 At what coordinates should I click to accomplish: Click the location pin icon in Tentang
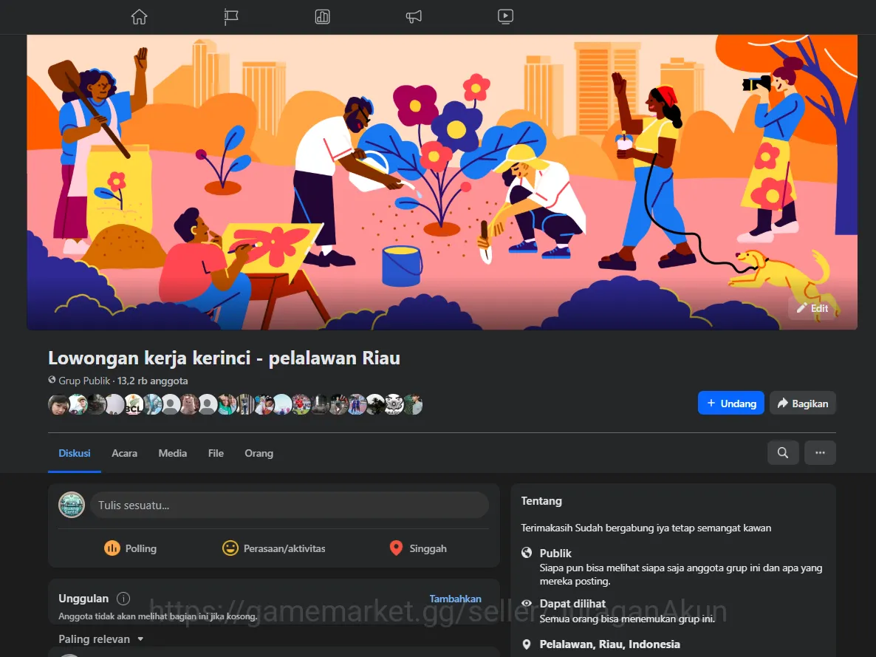pos(527,644)
